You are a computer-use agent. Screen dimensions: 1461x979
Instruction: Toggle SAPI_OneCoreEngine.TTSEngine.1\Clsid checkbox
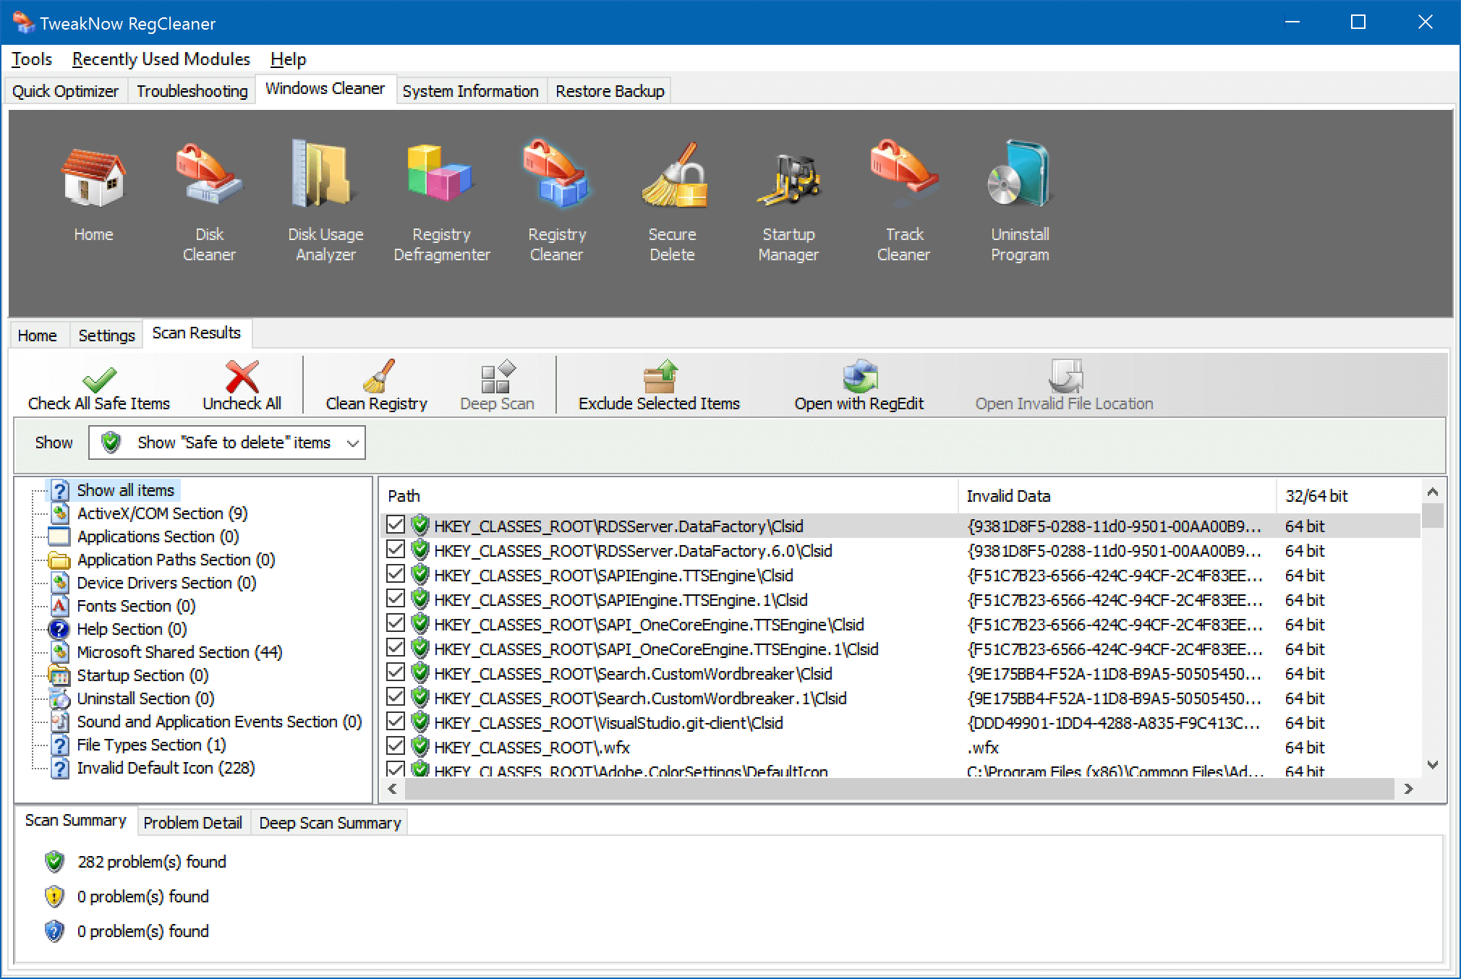tap(396, 647)
